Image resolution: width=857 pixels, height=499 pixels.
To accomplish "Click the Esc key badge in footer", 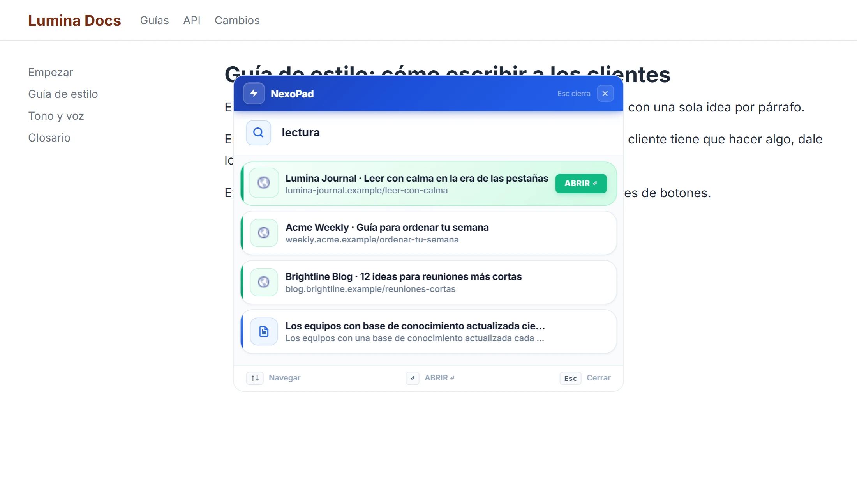I will click(x=570, y=378).
